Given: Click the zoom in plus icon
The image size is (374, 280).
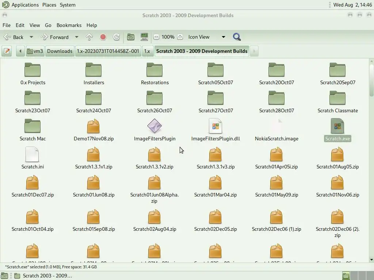Looking at the screenshot, I should click(x=180, y=37).
